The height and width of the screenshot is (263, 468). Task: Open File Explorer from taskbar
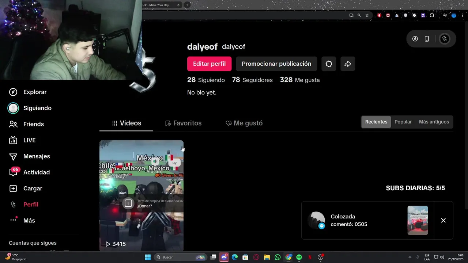(267, 257)
